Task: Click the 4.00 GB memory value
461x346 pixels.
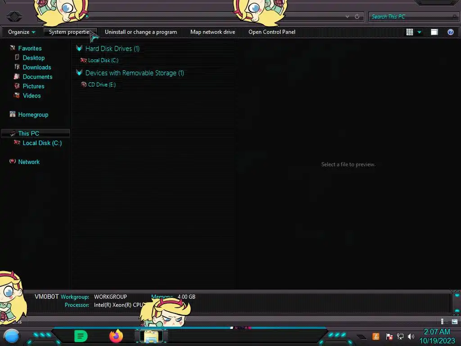Action: click(x=186, y=296)
